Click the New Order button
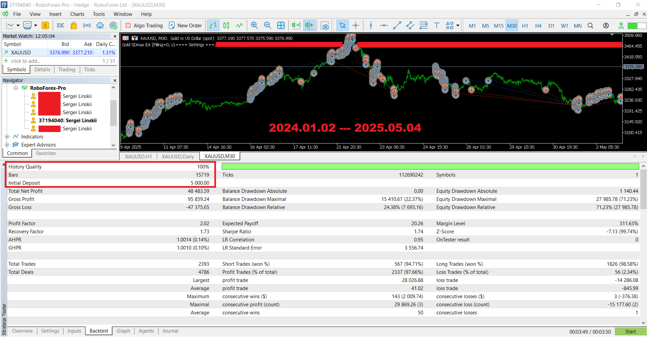The width and height of the screenshot is (647, 337). [186, 25]
